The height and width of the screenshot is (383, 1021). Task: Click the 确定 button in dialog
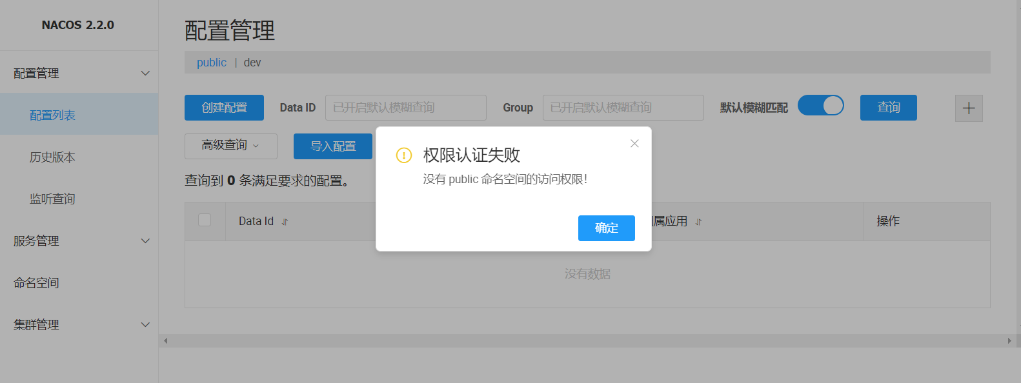606,228
